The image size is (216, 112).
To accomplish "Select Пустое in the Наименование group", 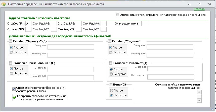I will coord(12,68).
